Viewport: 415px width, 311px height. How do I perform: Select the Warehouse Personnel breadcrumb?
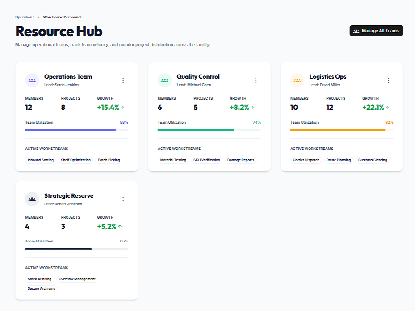(62, 17)
